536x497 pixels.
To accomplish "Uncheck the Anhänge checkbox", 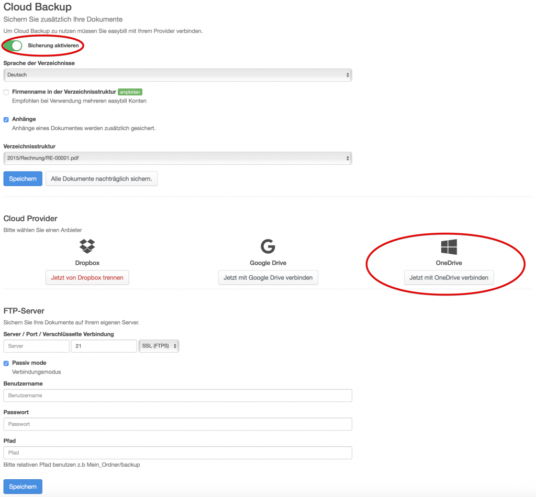I will pos(6,120).
